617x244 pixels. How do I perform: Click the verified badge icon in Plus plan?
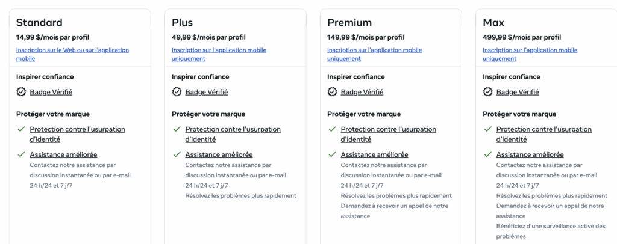(177, 92)
